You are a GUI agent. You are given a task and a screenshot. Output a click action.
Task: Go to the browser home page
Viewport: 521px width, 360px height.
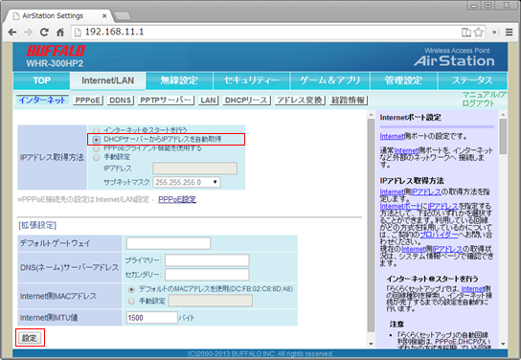click(60, 33)
